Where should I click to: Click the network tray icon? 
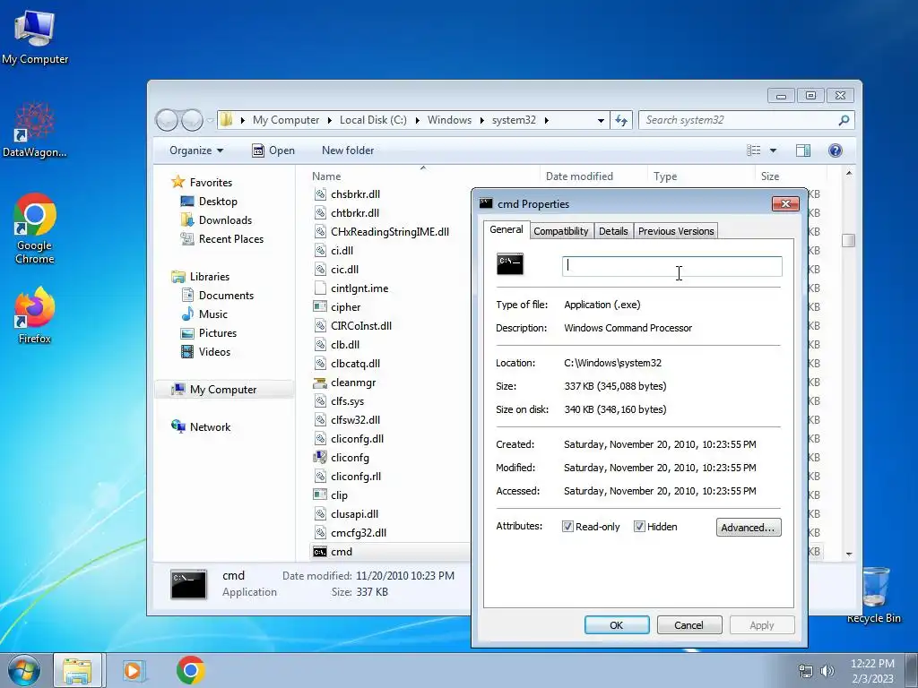point(806,671)
